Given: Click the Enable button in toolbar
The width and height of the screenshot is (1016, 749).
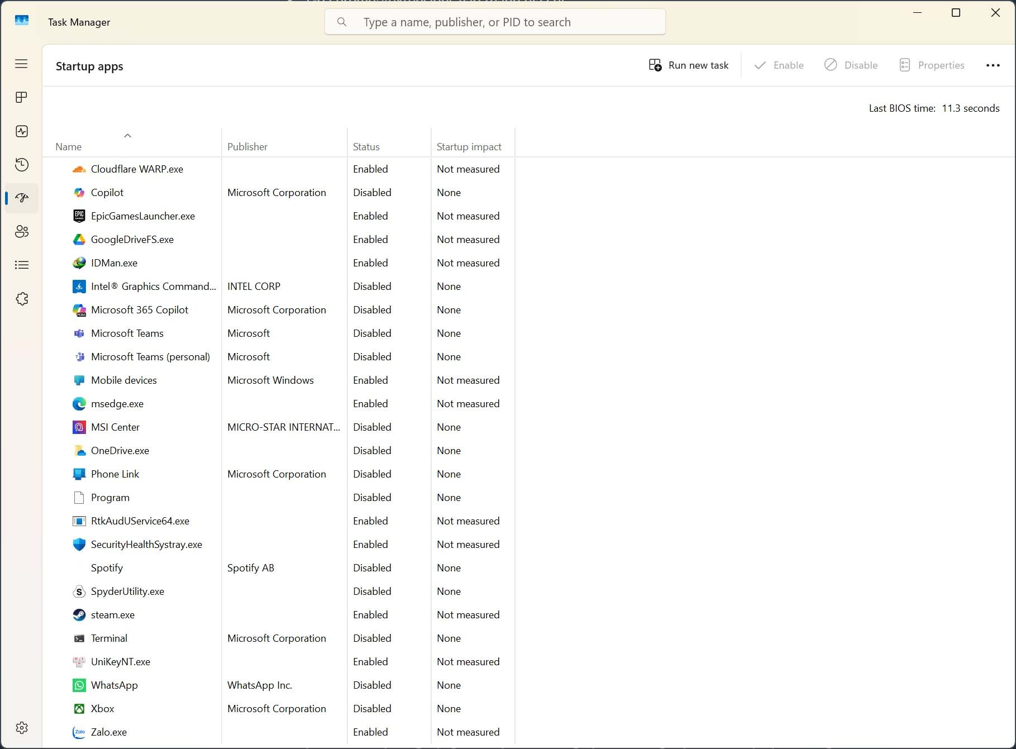Looking at the screenshot, I should tap(779, 65).
